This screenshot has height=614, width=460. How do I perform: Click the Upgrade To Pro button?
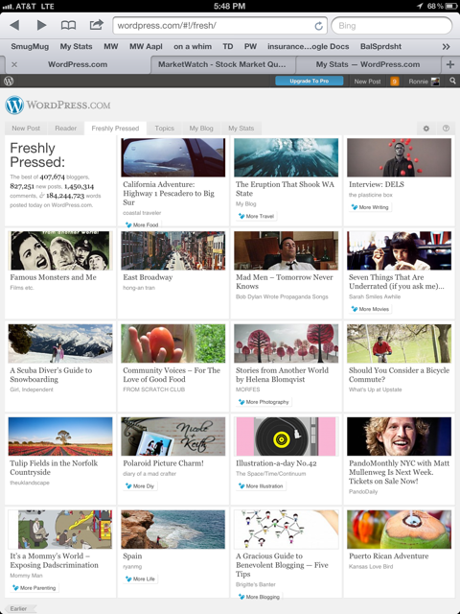(309, 81)
